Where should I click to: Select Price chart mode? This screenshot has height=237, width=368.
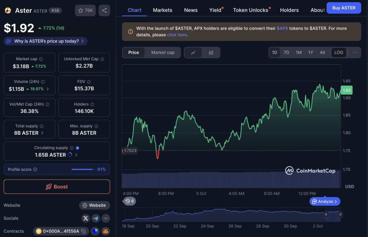click(x=134, y=53)
